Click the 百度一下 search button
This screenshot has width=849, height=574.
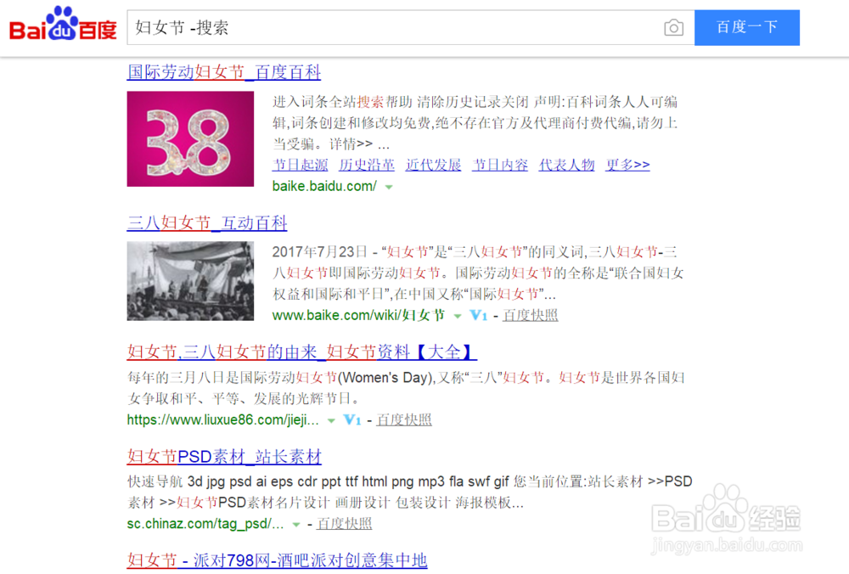747,27
